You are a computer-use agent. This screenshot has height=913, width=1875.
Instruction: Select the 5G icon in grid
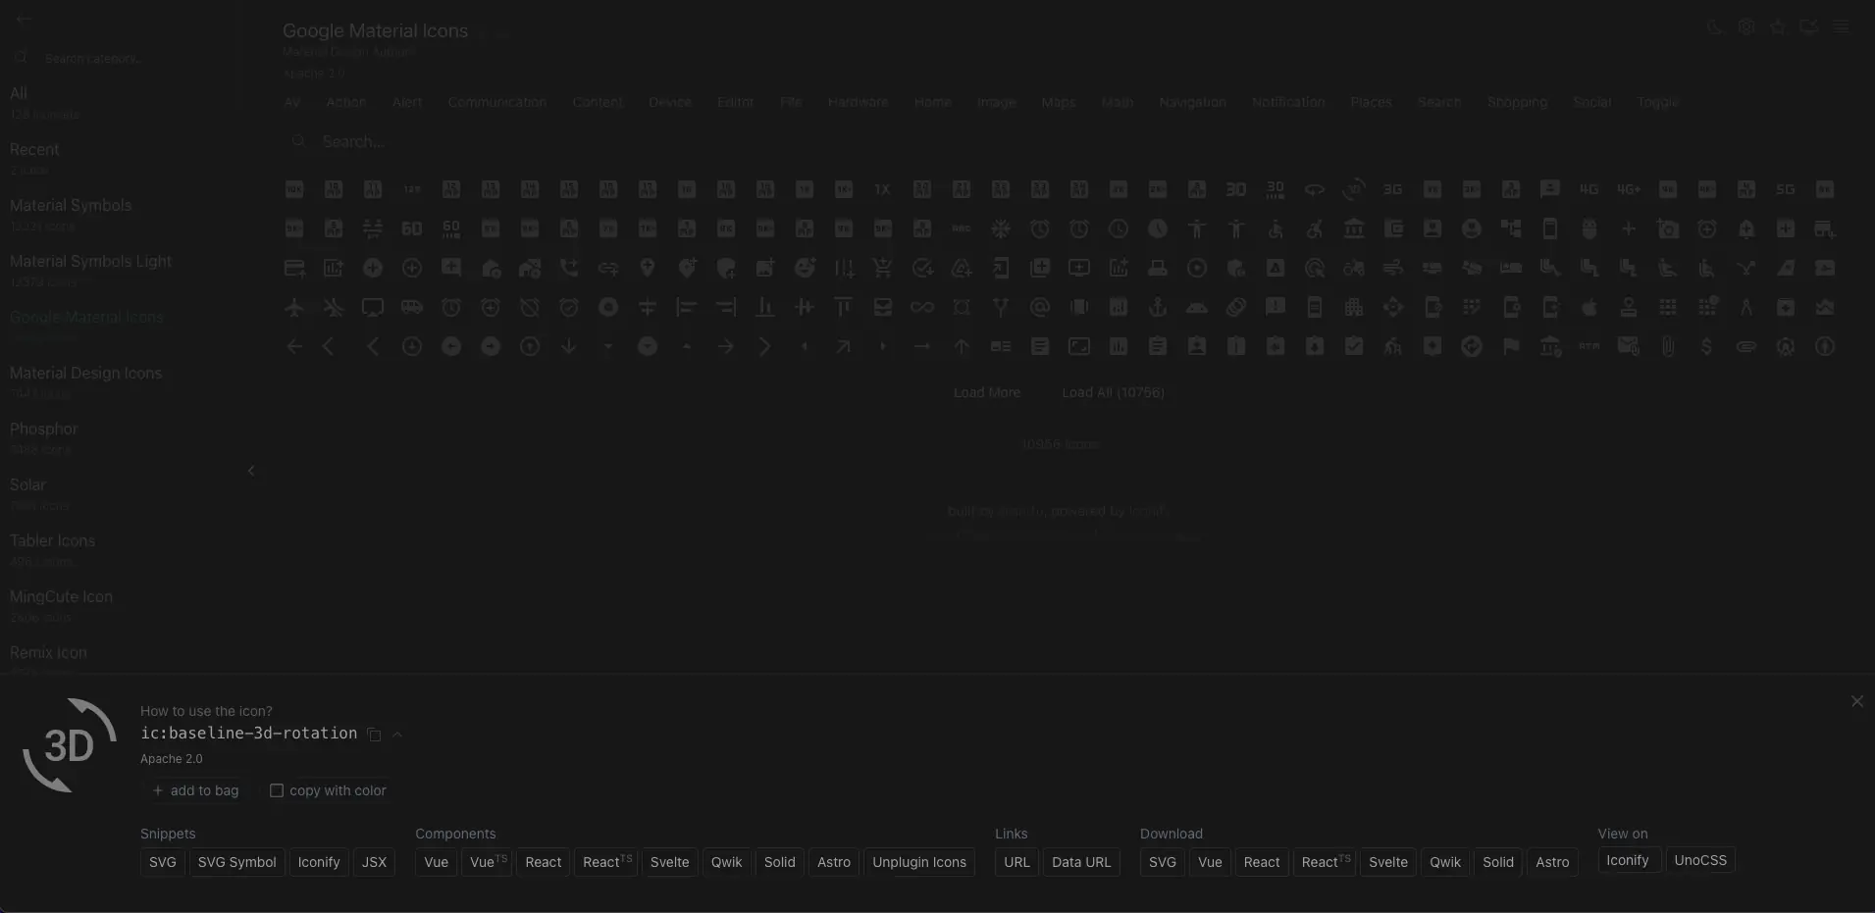1785,189
